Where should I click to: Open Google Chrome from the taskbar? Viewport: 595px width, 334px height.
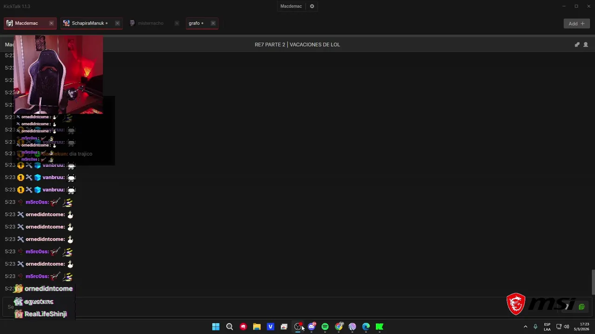click(339, 327)
